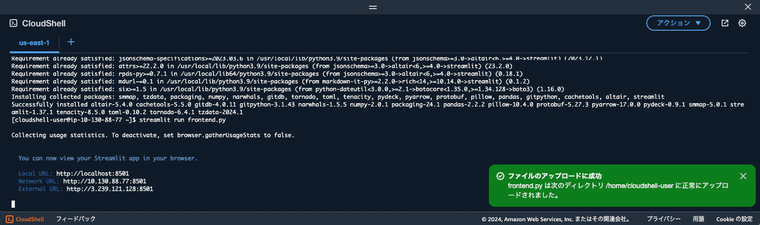Click the External URL http://3.239.121.128:8501
This screenshot has width=760, height=225.
point(110,189)
